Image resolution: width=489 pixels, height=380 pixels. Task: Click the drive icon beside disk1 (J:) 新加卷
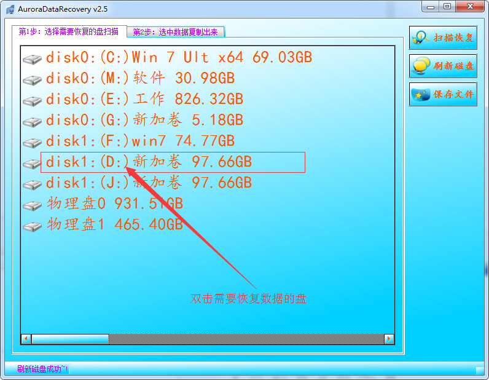pos(33,184)
